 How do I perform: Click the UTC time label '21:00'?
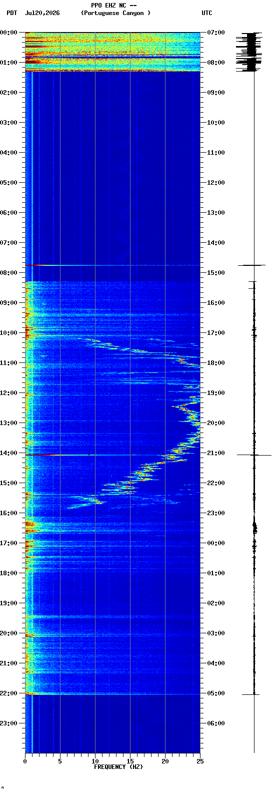tap(216, 453)
